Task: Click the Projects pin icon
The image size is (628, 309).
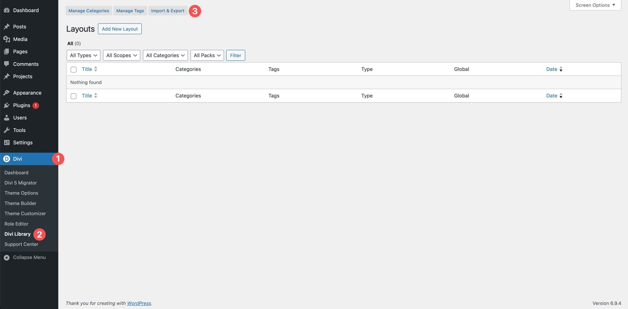Action: tap(7, 76)
